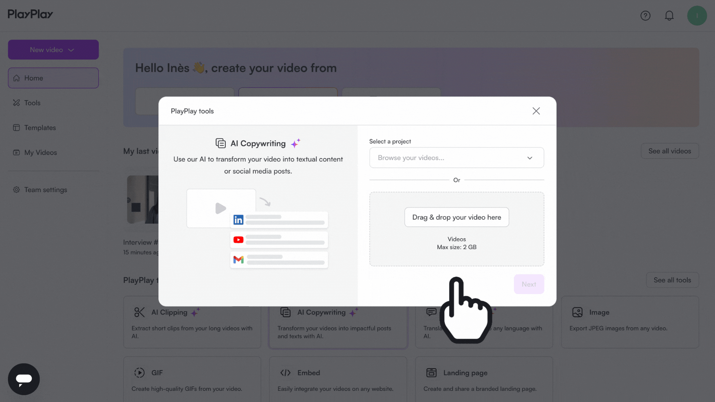Open My Videos in the sidebar

coord(53,152)
